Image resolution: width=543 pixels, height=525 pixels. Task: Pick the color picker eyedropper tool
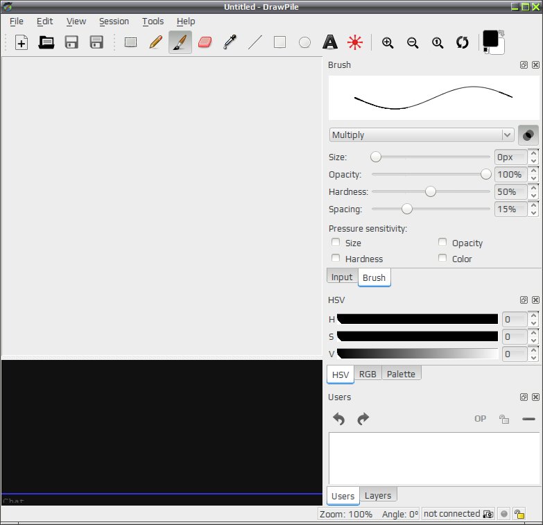[x=230, y=42]
